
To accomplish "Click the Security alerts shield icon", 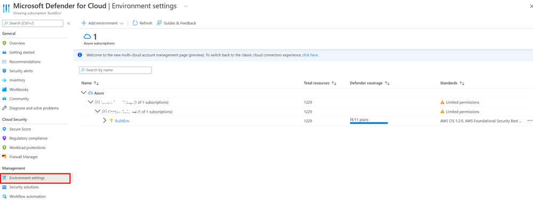I will tap(4, 71).
